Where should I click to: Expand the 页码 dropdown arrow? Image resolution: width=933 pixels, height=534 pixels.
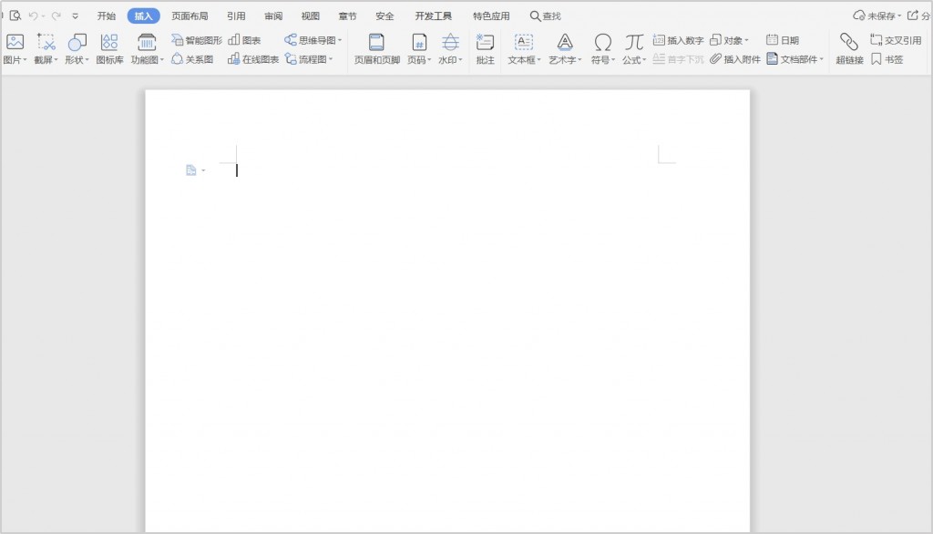click(x=429, y=59)
